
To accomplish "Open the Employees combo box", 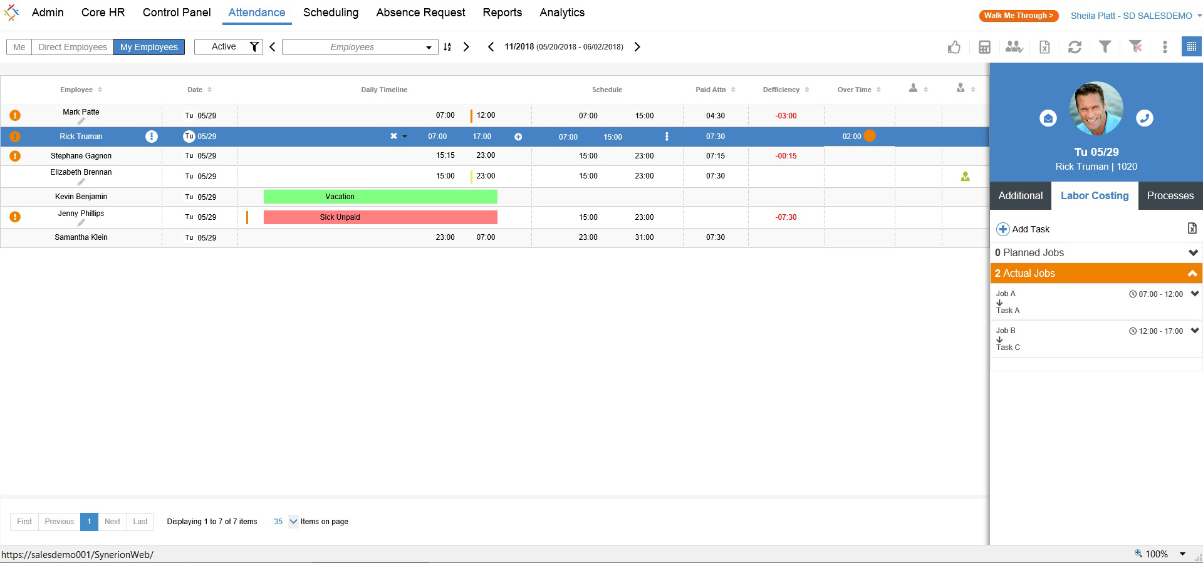I will tap(360, 47).
